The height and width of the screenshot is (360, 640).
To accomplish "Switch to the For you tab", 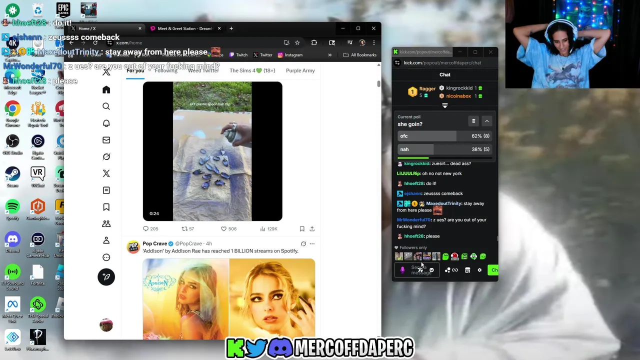I will (x=135, y=70).
